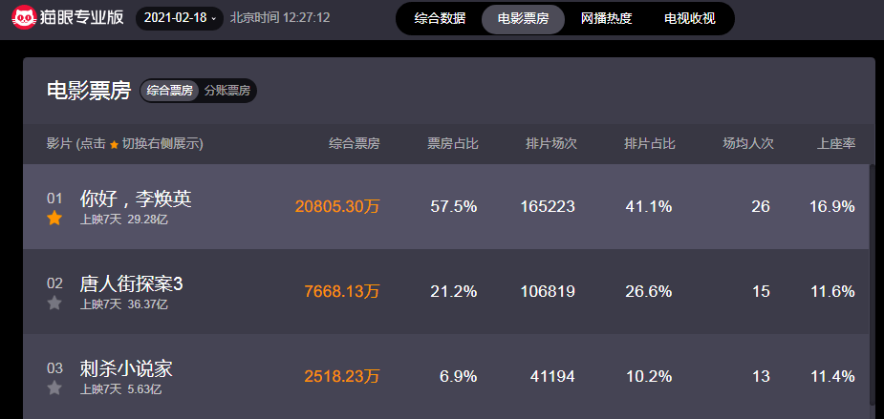The width and height of the screenshot is (884, 419).
Task: Click the 11.4% attendance rate
Action: point(832,376)
